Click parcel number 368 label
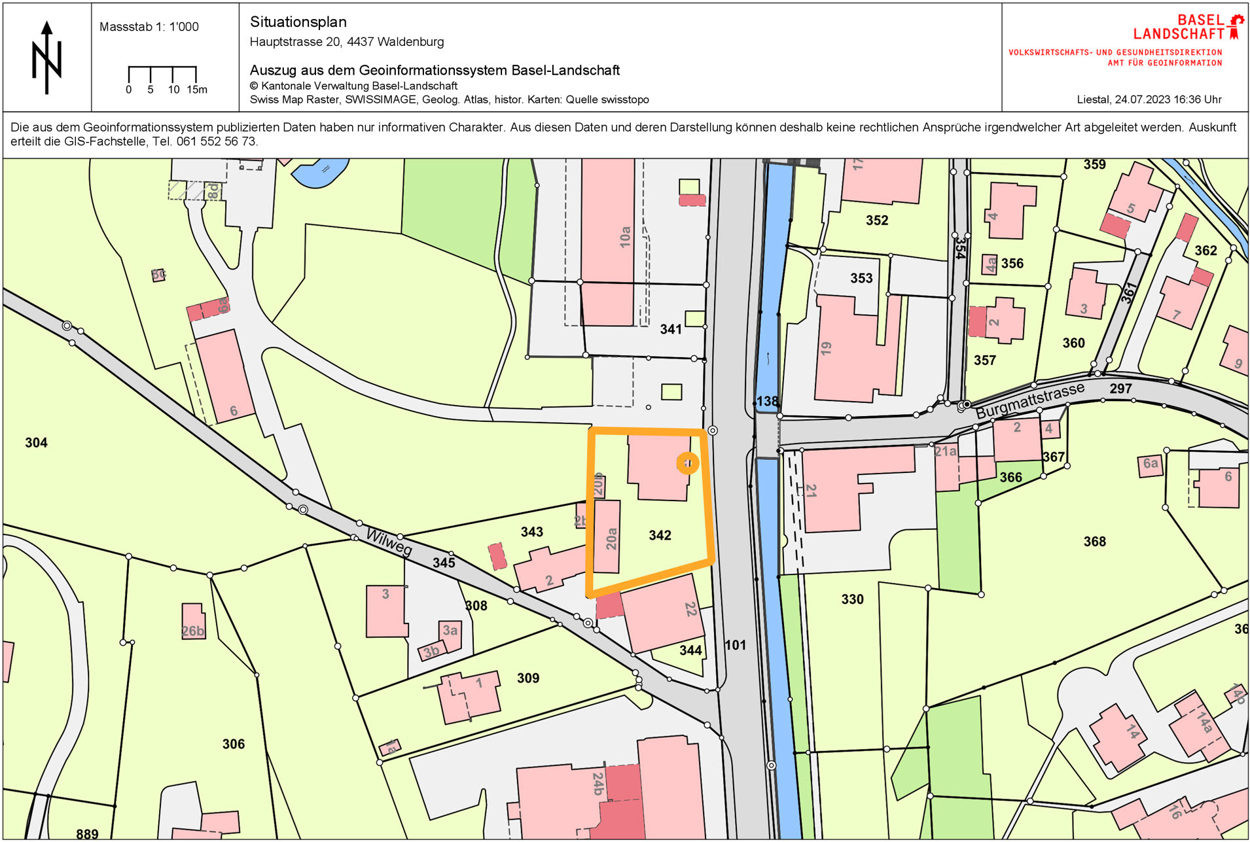This screenshot has height=842, width=1250. (x=1094, y=542)
